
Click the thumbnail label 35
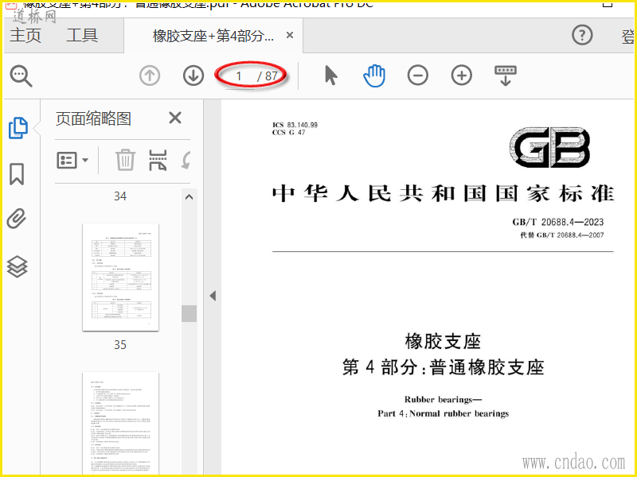(120, 345)
